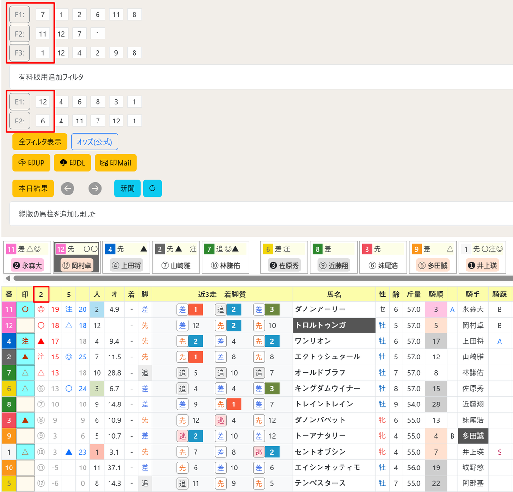Click jockey name 多田誠 in table
This screenshot has width=513, height=492.
pyautogui.click(x=473, y=436)
